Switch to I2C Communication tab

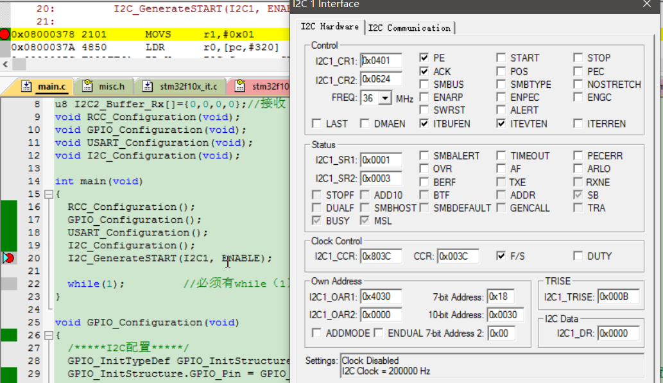[409, 28]
